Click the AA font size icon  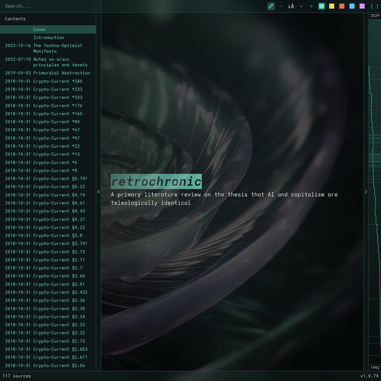tap(291, 6)
